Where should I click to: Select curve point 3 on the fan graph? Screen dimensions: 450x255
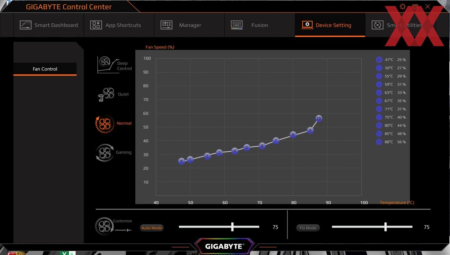coord(219,153)
